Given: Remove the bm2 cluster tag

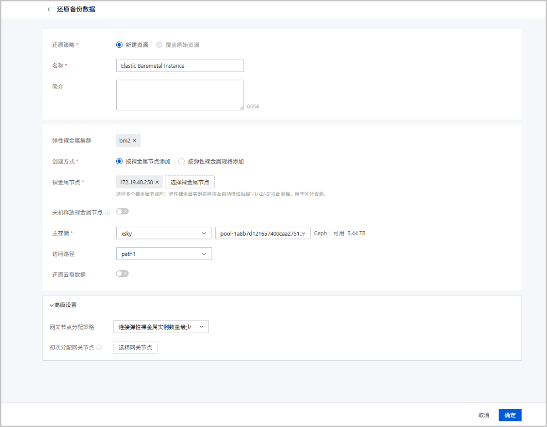Looking at the screenshot, I should 134,141.
